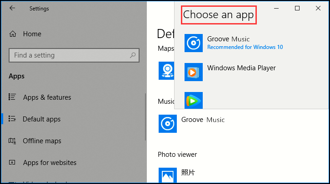Change the Groove Music default music player

tap(203, 120)
